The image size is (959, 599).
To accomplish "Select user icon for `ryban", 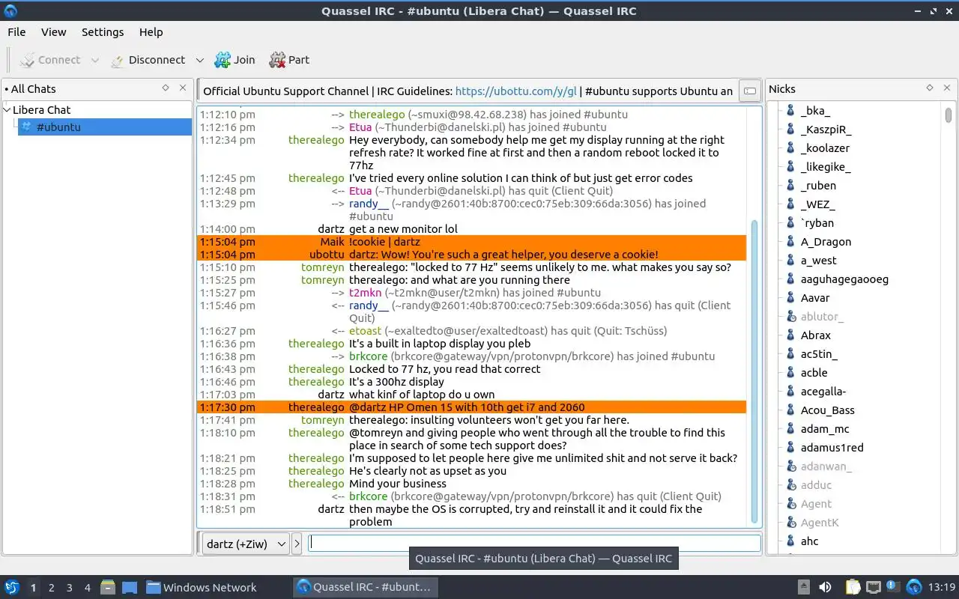I will (790, 223).
